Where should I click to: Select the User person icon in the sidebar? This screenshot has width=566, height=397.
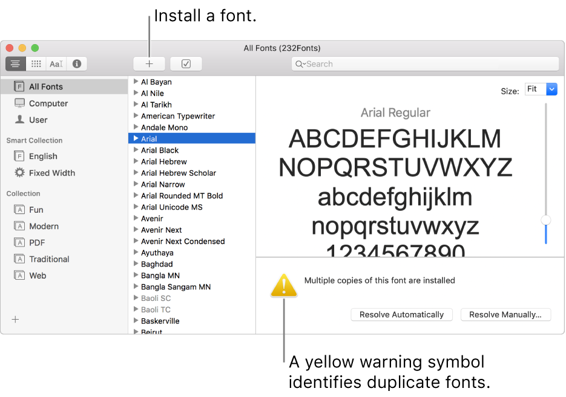(x=19, y=119)
